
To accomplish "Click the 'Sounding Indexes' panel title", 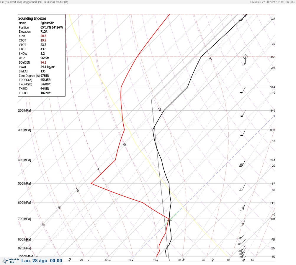I will 32,19.
